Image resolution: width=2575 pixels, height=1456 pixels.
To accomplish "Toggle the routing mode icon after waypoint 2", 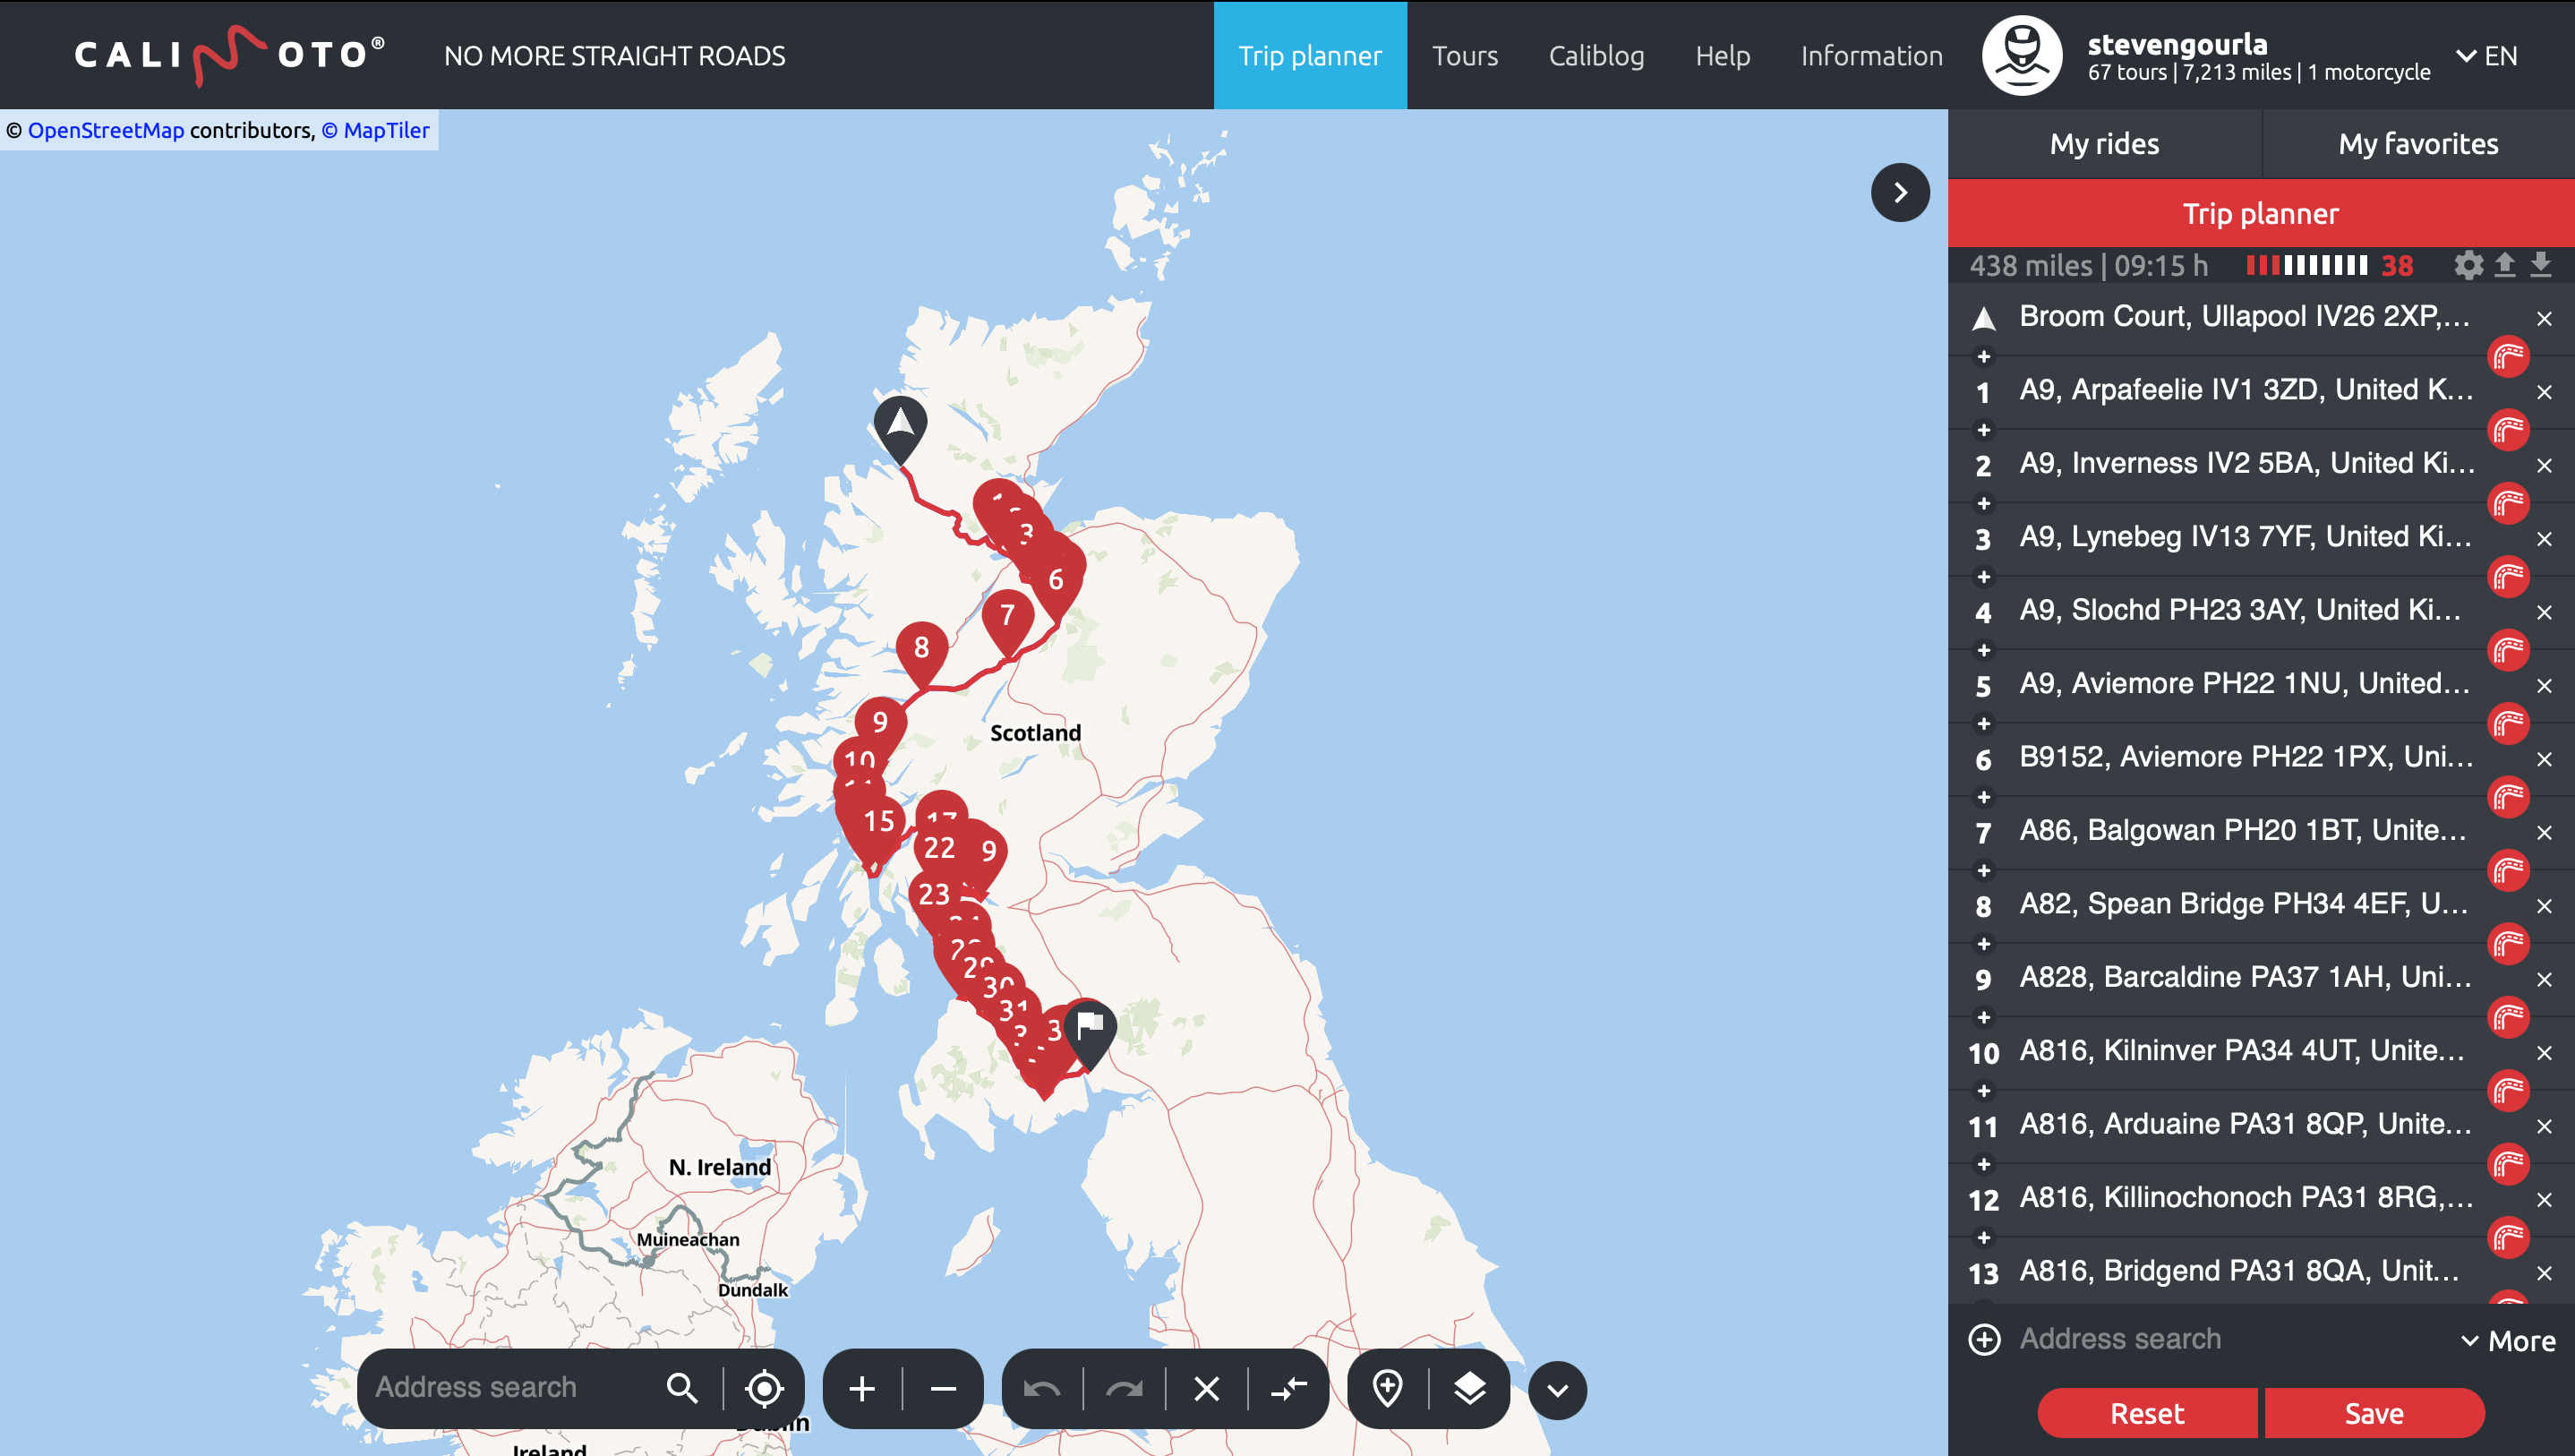I will click(2508, 503).
